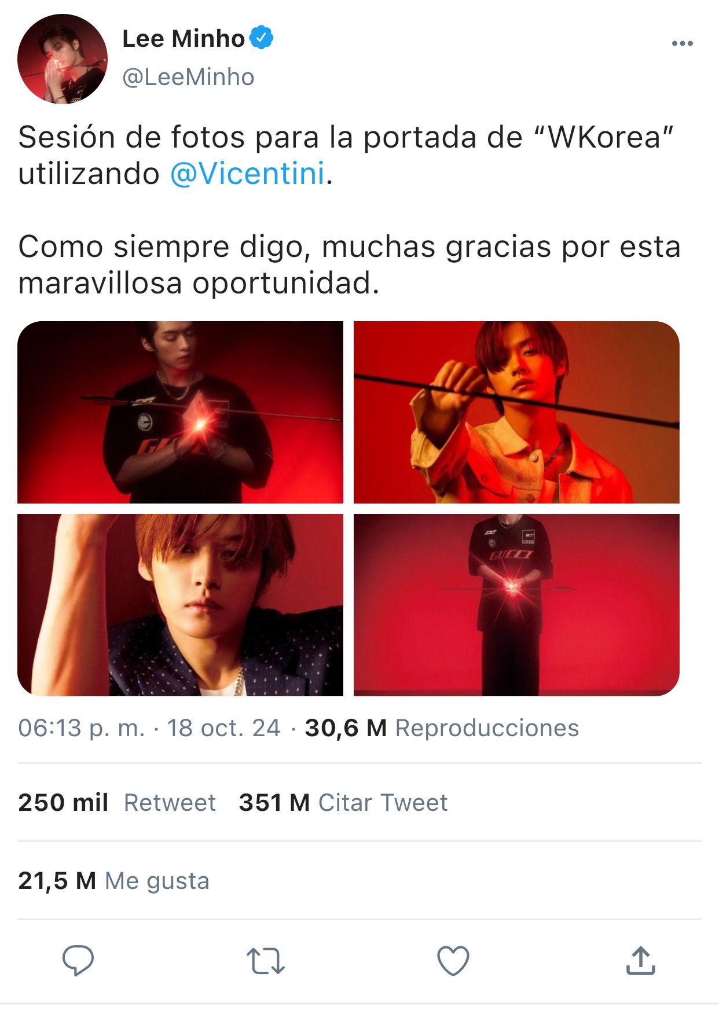This screenshot has height=1014, width=719.
Task: View the 250 mil Retweet list
Action: (x=117, y=803)
